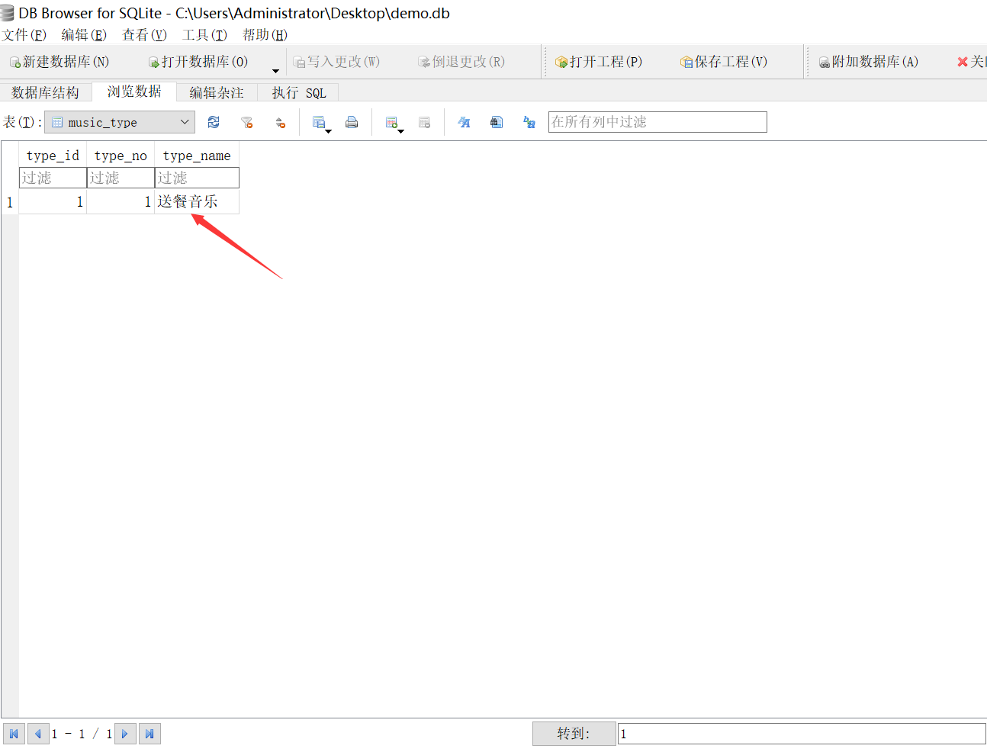Click the 转到 button
Image resolution: width=987 pixels, height=752 pixels.
(x=574, y=733)
